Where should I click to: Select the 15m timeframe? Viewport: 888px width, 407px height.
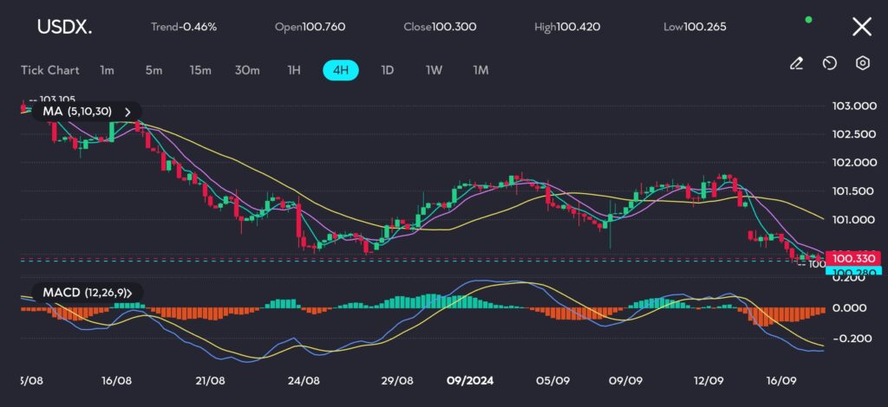click(200, 70)
